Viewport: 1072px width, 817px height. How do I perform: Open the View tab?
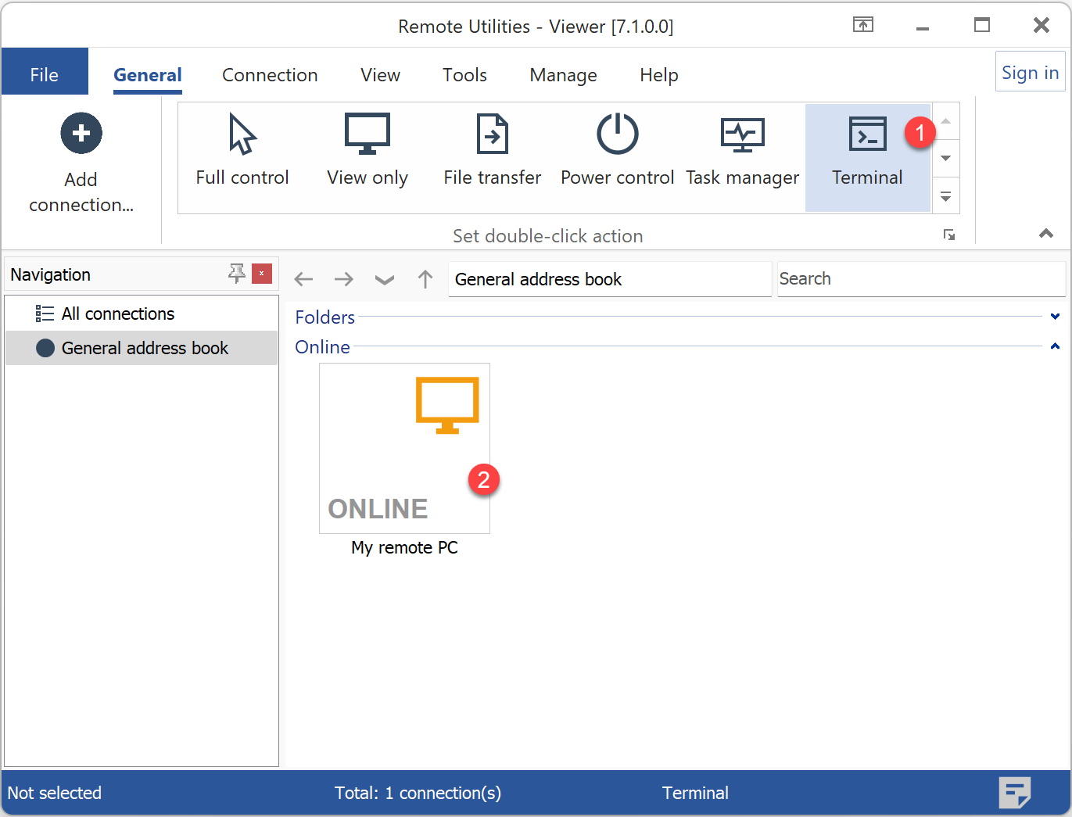click(x=381, y=75)
